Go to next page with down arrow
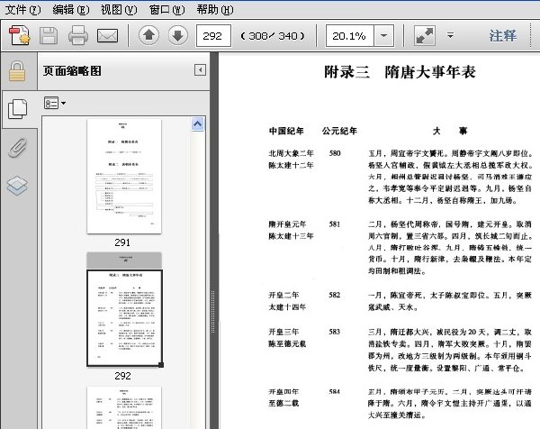This screenshot has height=429, width=540. [177, 35]
